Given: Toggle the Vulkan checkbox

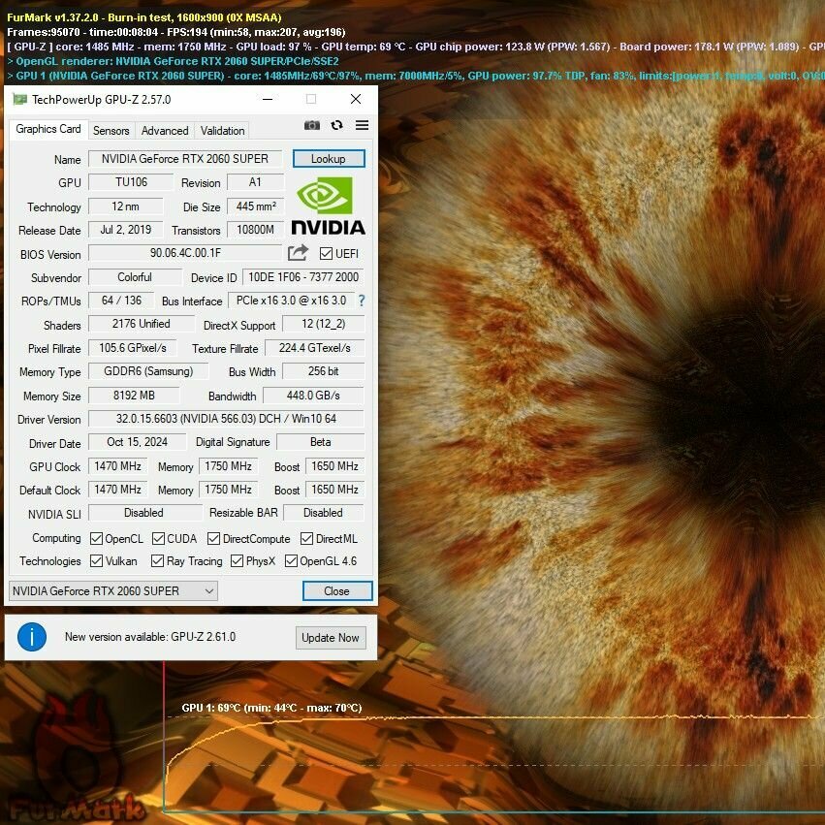Looking at the screenshot, I should click(x=96, y=561).
